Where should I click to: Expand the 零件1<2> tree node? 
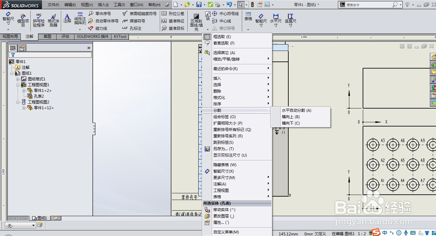[24, 91]
